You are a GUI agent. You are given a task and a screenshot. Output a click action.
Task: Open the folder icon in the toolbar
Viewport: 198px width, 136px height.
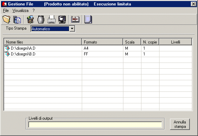(x=6, y=19)
